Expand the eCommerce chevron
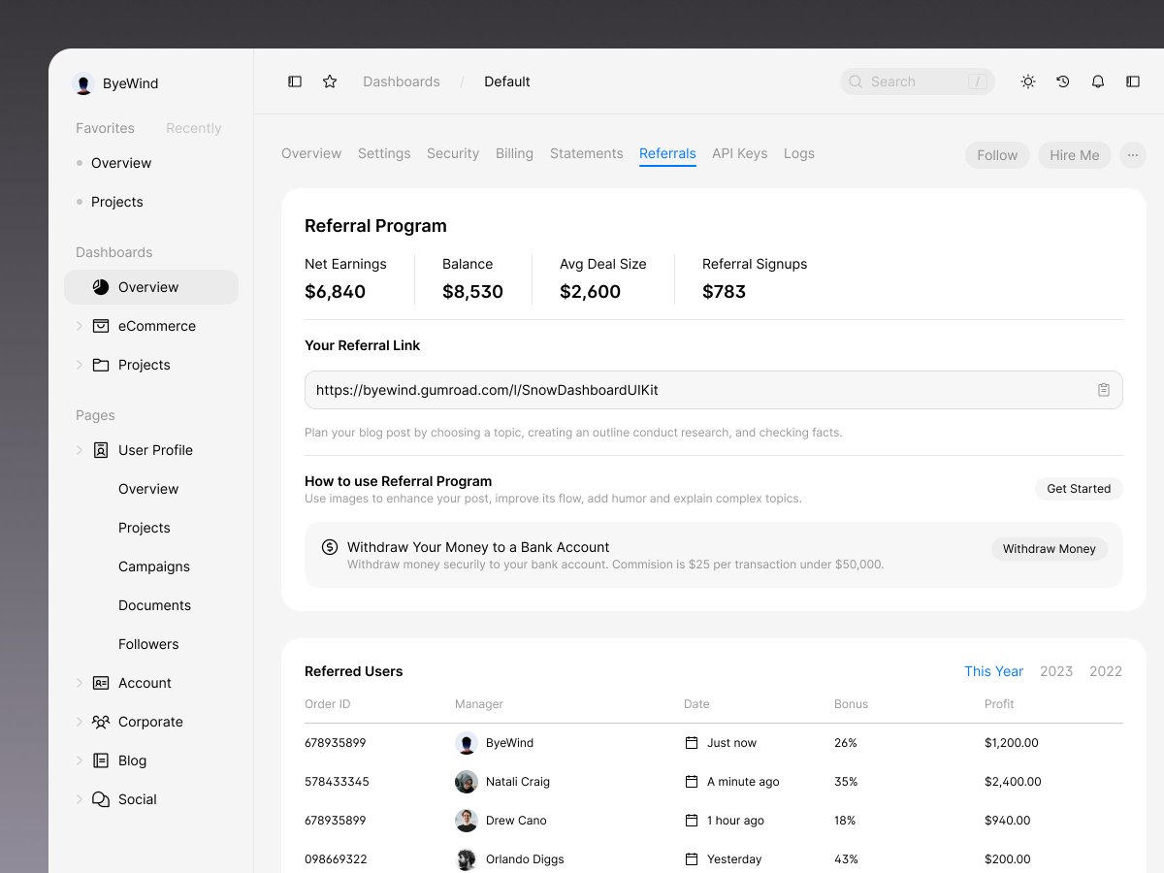The height and width of the screenshot is (873, 1164). coord(80,326)
